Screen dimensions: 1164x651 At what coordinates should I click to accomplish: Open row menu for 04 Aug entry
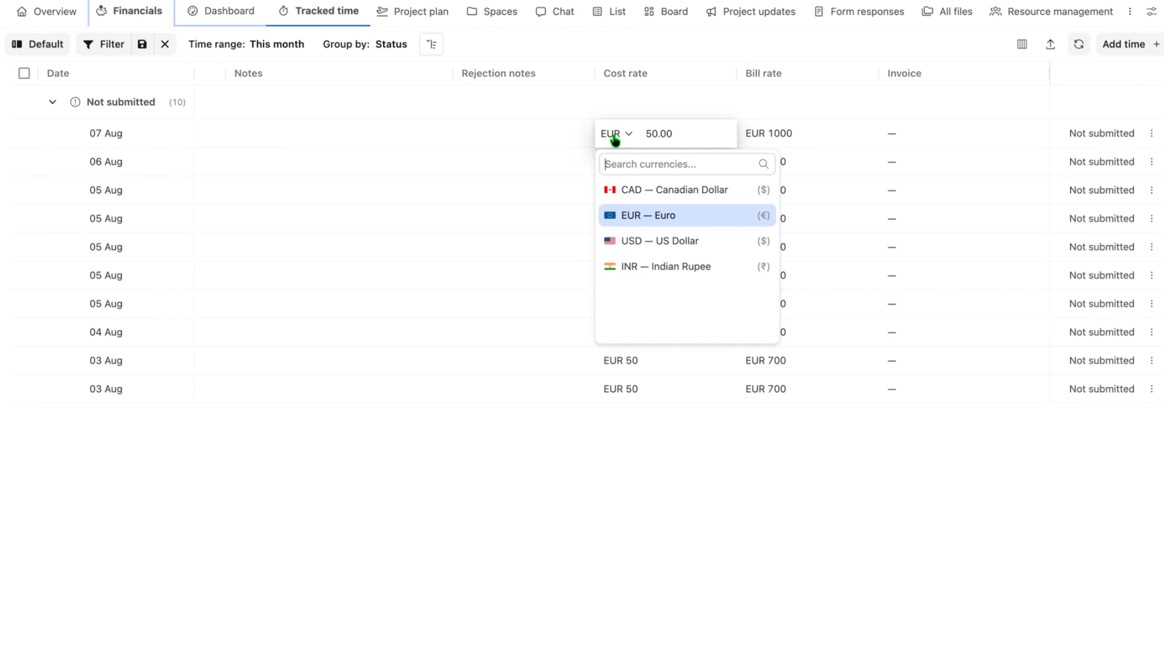pos(1151,332)
